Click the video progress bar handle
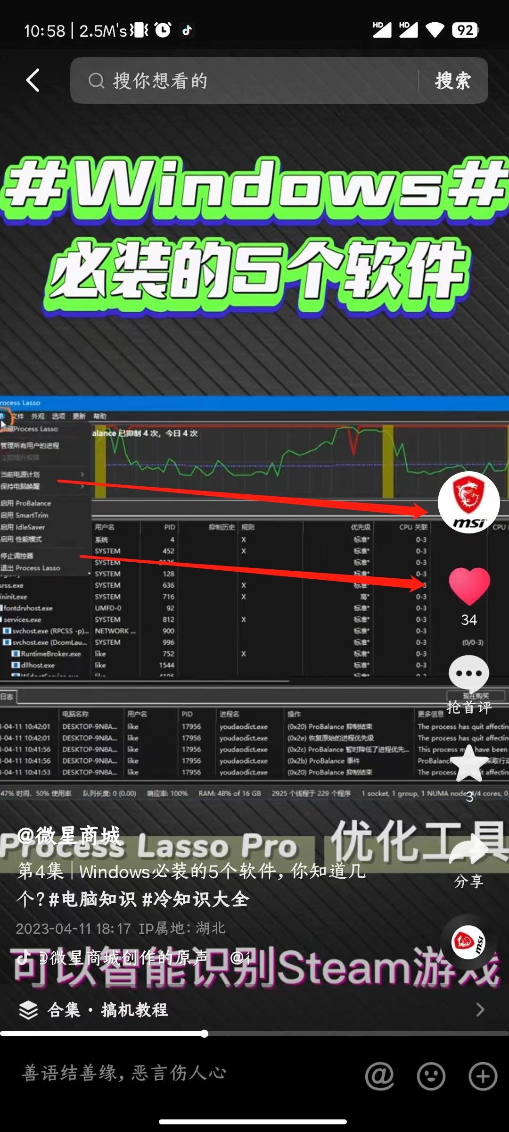The image size is (509, 1132). [x=204, y=1034]
